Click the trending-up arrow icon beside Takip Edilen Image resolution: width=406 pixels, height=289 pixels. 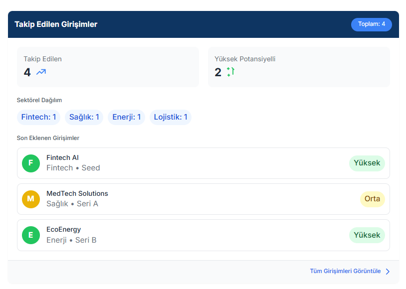click(x=41, y=72)
